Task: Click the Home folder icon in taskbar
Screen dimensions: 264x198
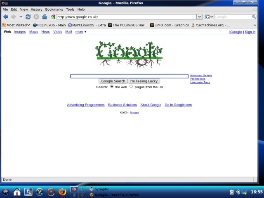Action: pyautogui.click(x=17, y=192)
